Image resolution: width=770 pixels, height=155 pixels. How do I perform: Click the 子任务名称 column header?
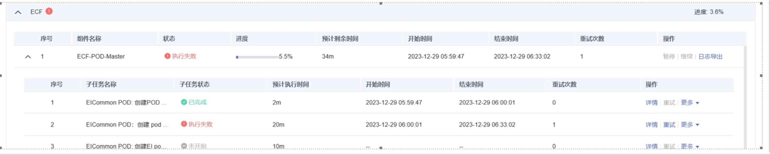click(101, 85)
